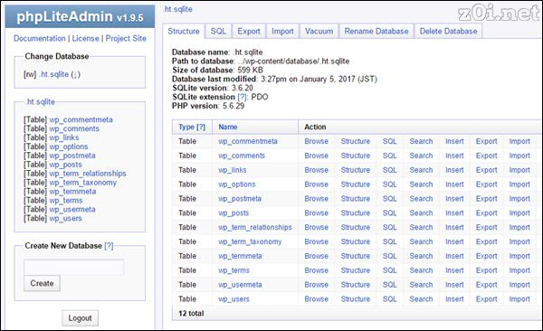Browse the wp_posts table
543x331 pixels.
pos(316,213)
